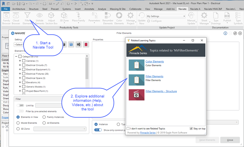244x147 pixels.
Task: Open the Manage Project gear tool
Action: [x=130, y=19]
